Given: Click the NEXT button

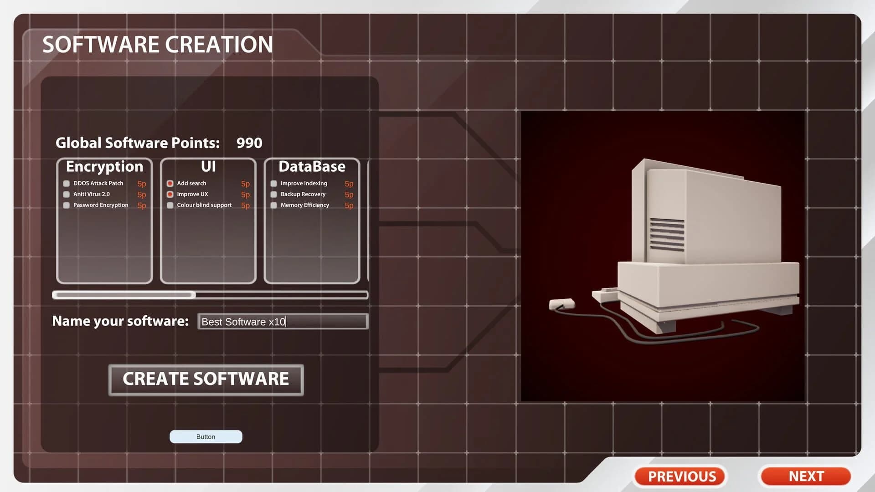Looking at the screenshot, I should click(805, 476).
